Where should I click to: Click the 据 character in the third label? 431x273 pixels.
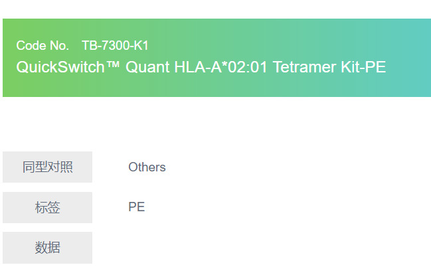(54, 248)
